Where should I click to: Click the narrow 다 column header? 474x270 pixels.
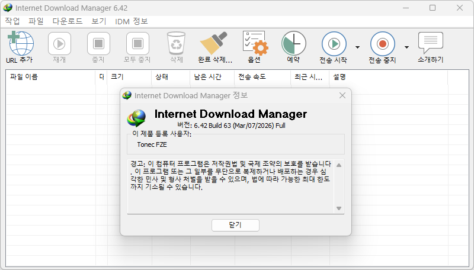point(101,77)
